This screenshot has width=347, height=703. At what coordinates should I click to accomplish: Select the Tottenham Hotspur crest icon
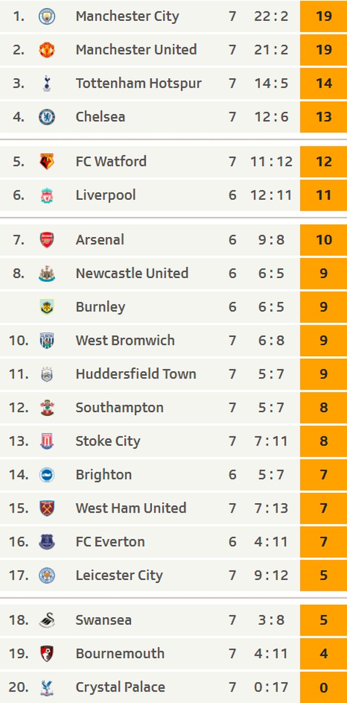47,84
